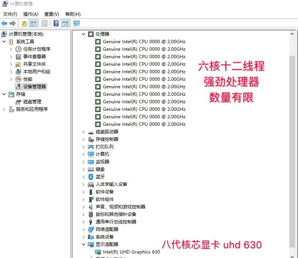Select the 处理器 category label
Screen dimensions: 298x258
[102, 34]
